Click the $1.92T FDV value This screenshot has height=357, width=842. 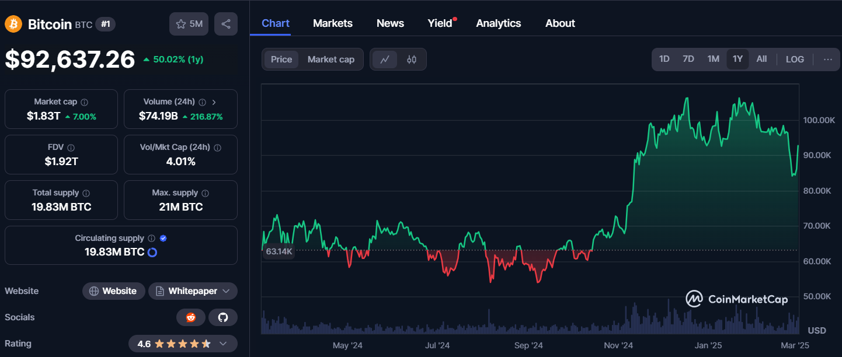(x=61, y=162)
